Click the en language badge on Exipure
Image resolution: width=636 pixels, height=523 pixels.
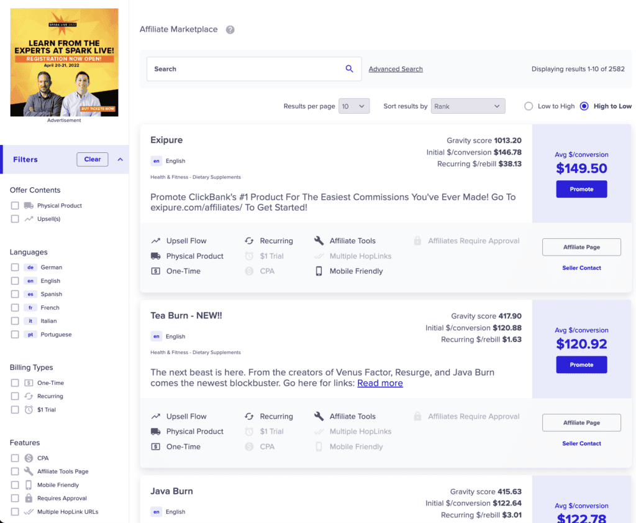coord(156,161)
